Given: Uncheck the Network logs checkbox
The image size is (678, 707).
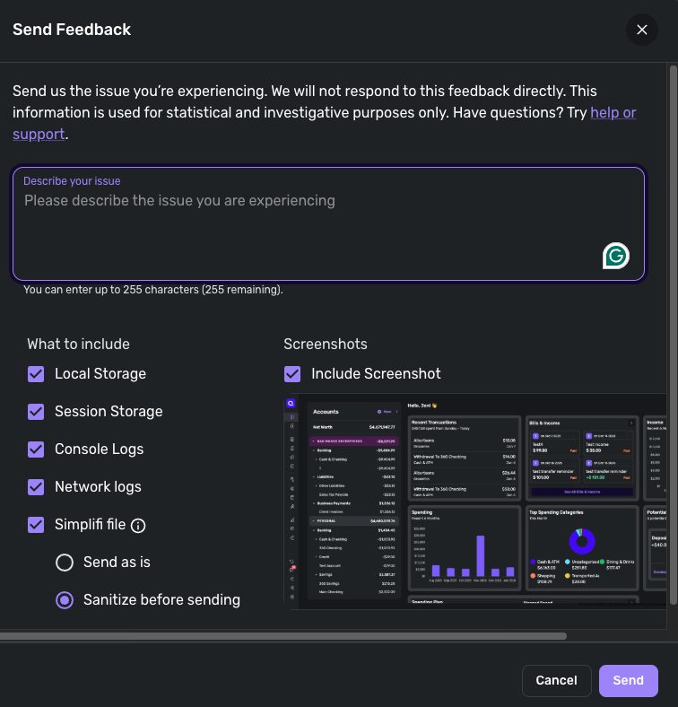Looking at the screenshot, I should [x=36, y=487].
